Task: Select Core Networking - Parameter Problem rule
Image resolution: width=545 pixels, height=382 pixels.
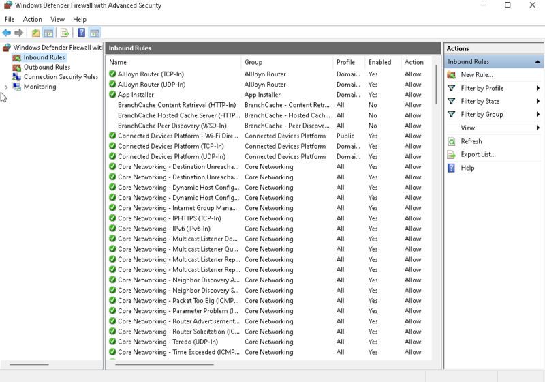Action: [178, 310]
